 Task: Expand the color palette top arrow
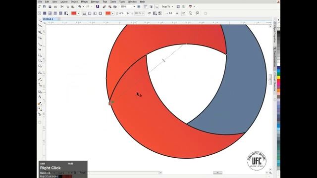278,20
